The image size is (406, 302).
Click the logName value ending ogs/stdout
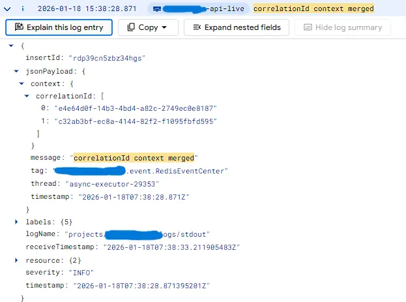pos(137,234)
